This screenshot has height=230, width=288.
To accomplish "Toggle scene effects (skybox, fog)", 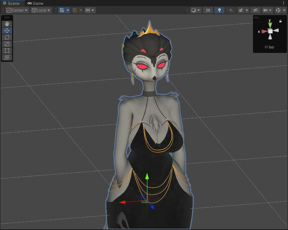I will [240, 10].
